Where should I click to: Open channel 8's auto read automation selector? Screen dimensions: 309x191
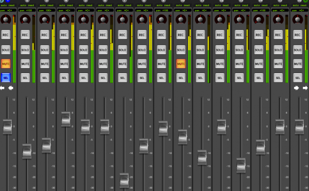142,4
